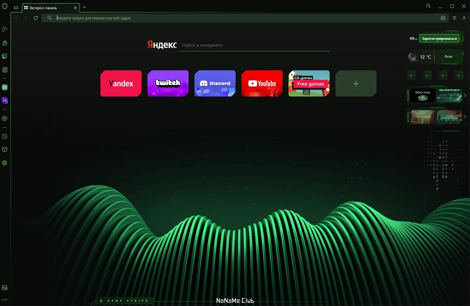This screenshot has width=470, height=306.
Task: Open the chip-shaped sidebar icon
Action: coord(5,70)
